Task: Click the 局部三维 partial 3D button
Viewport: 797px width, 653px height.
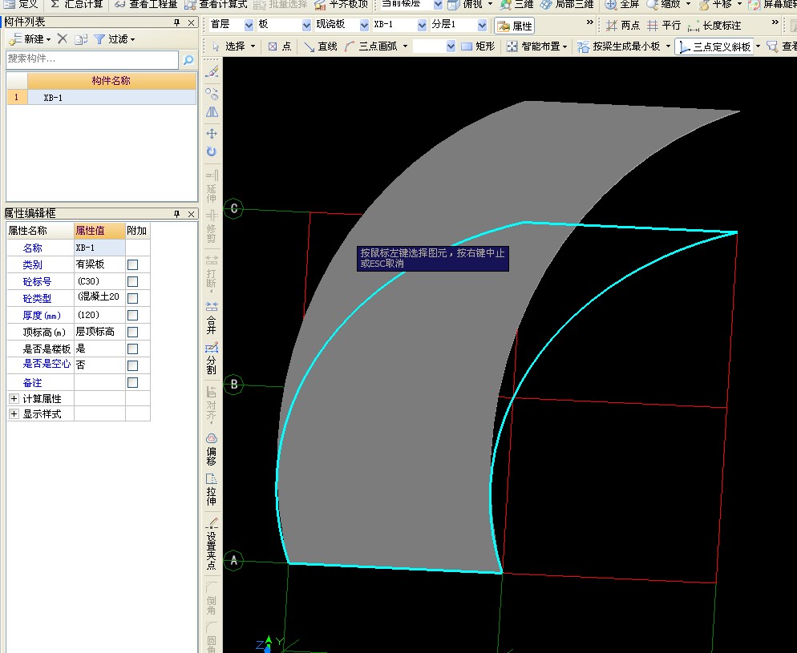Action: [x=567, y=5]
